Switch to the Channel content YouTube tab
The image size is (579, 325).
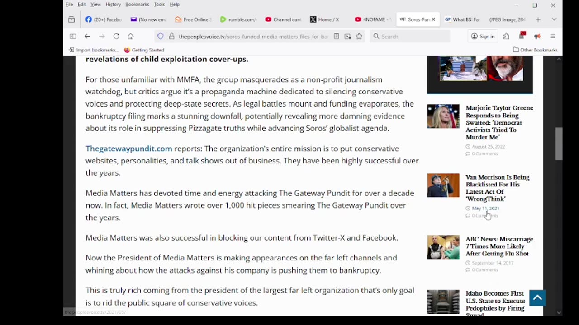(283, 19)
